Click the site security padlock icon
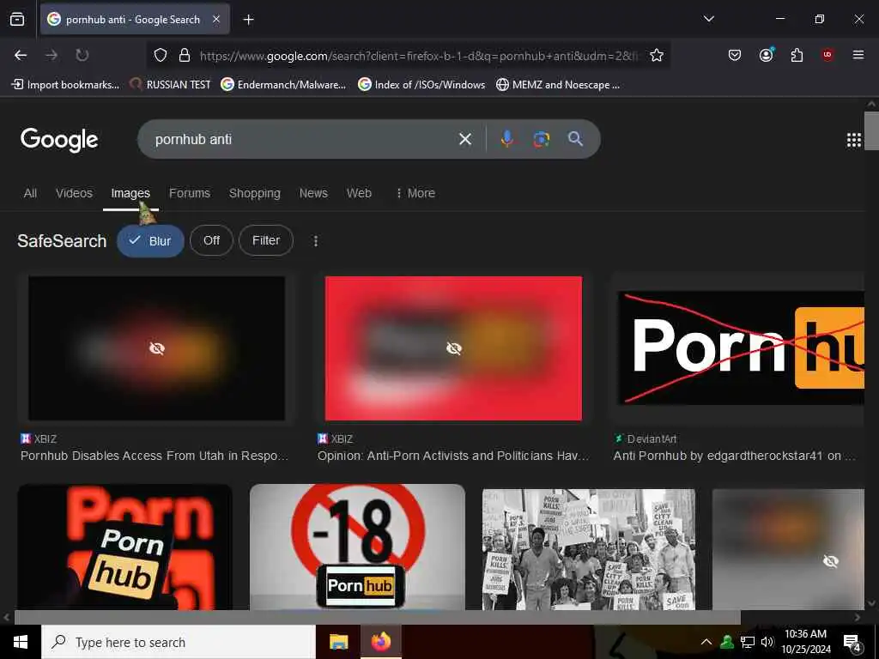879x659 pixels. point(184,55)
